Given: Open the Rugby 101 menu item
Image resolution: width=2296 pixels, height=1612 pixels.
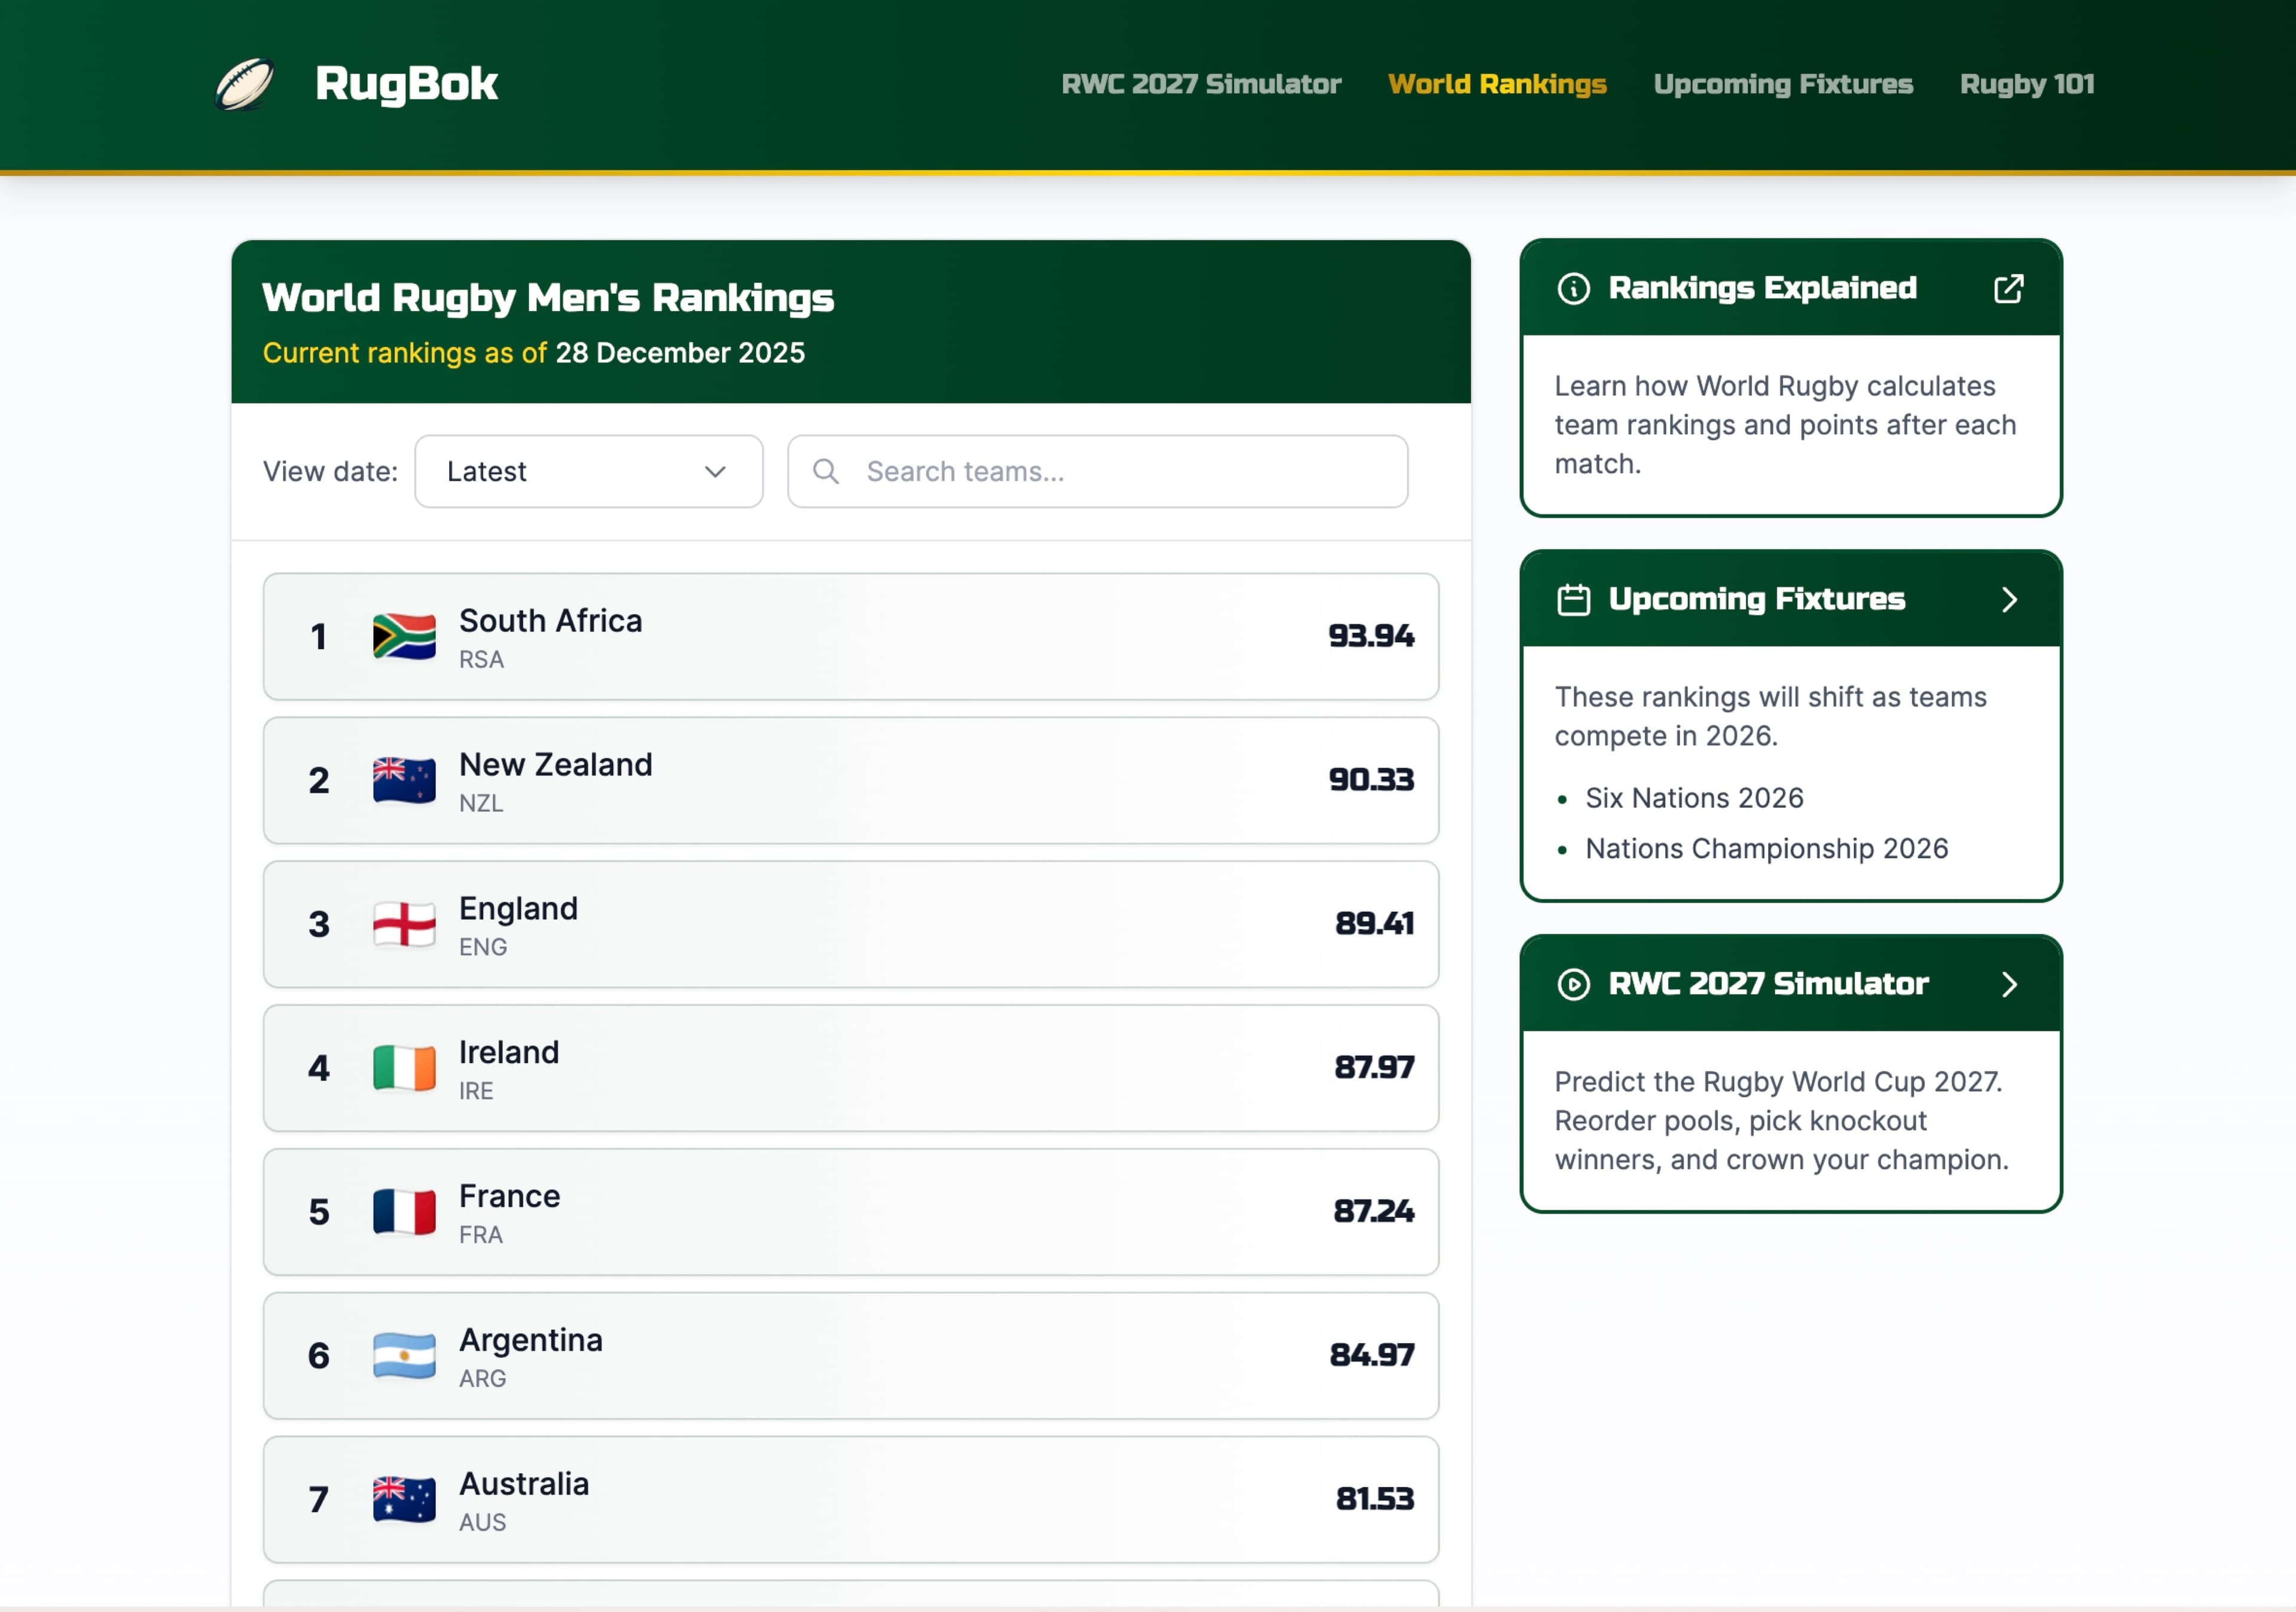Looking at the screenshot, I should pyautogui.click(x=2027, y=84).
